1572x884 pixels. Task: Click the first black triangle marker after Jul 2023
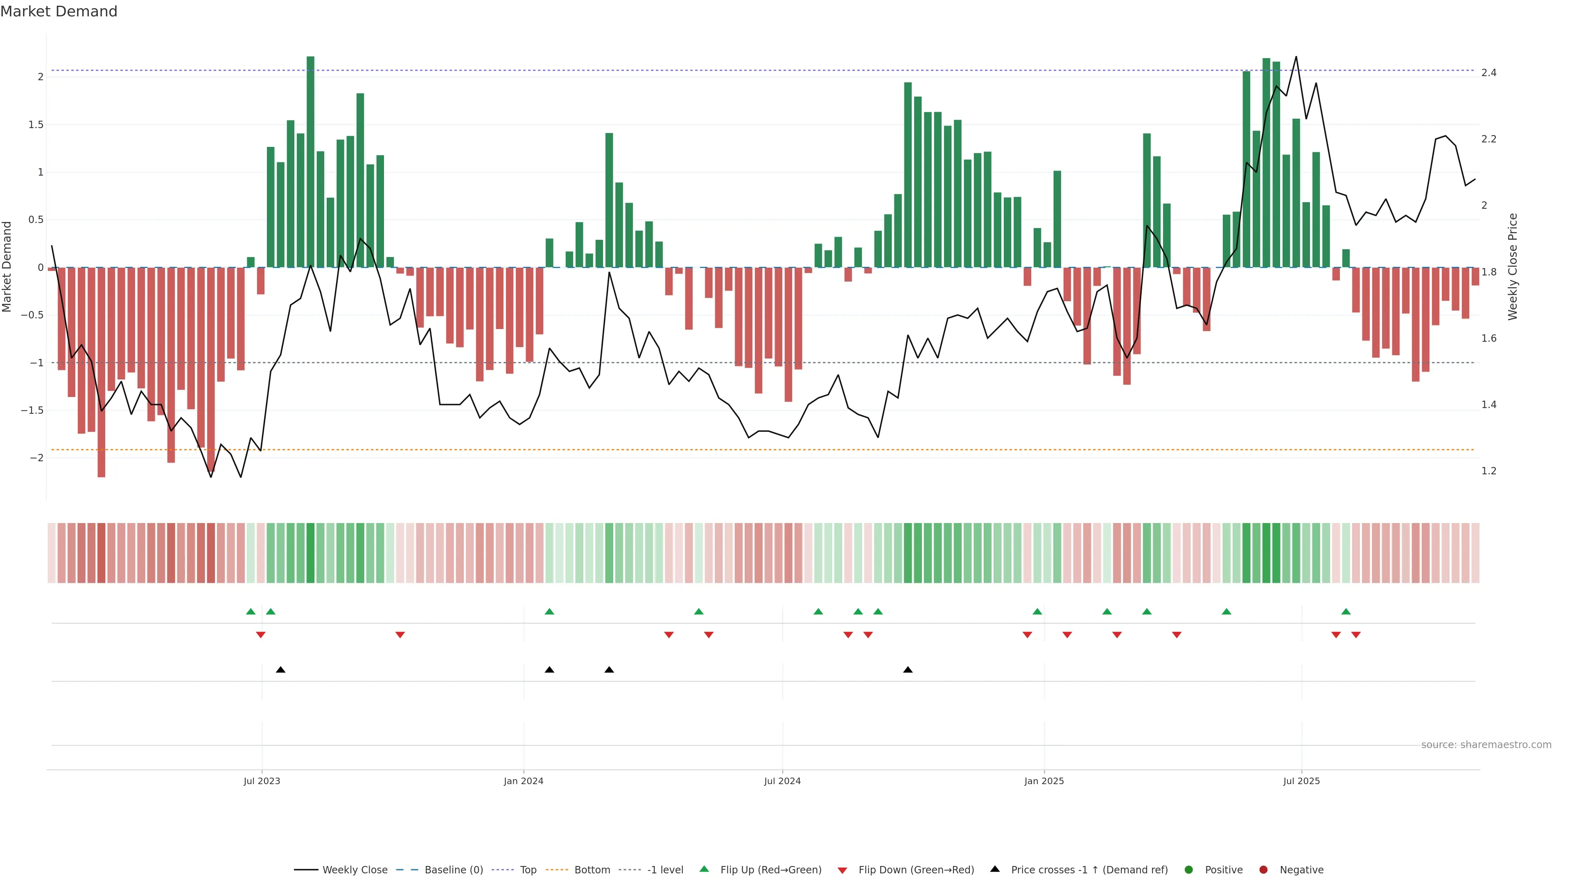click(281, 670)
